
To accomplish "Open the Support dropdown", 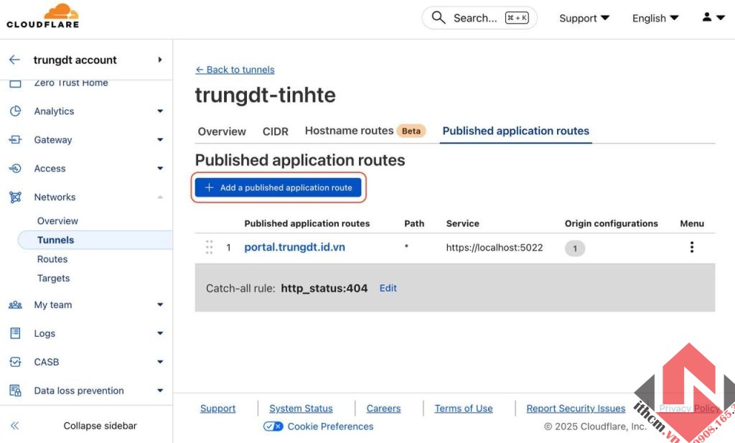I will pyautogui.click(x=583, y=17).
